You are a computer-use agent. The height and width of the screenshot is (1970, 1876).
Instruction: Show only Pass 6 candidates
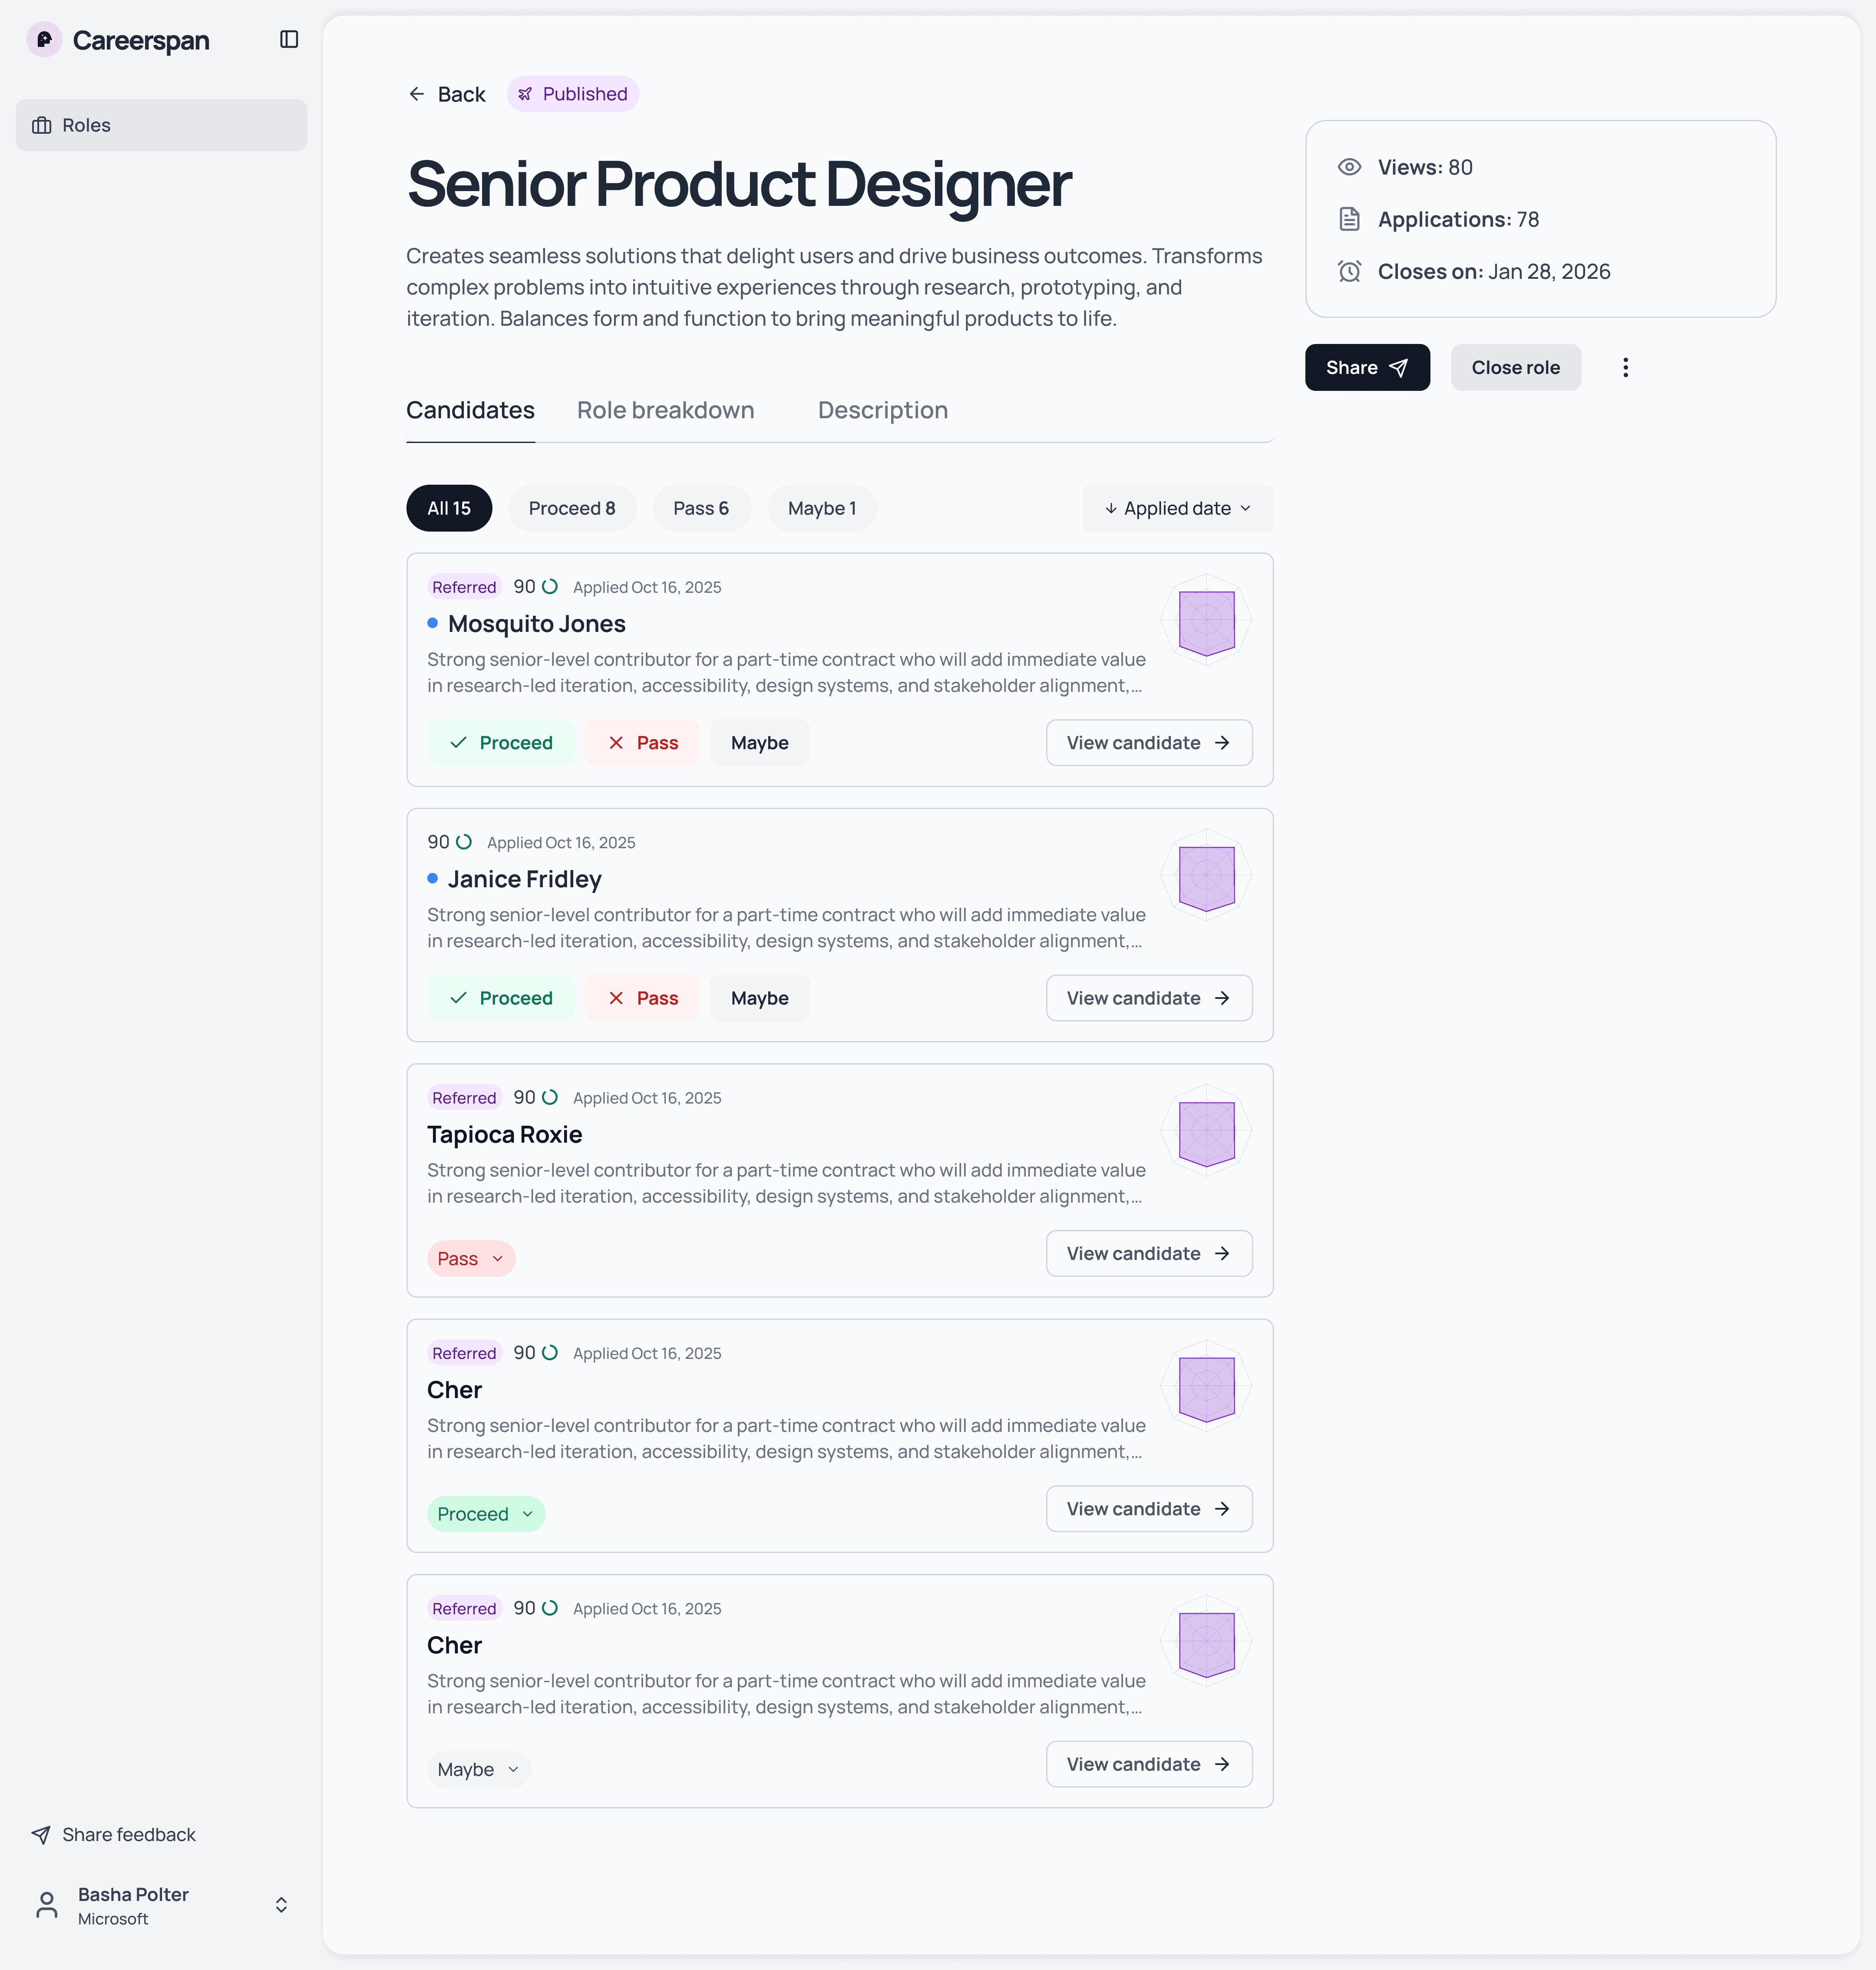click(701, 508)
